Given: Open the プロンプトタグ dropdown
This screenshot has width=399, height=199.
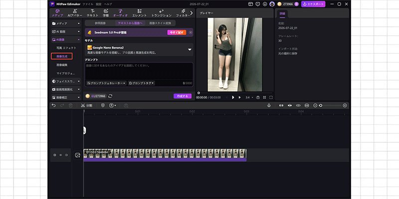Looking at the screenshot, I should (142, 83).
